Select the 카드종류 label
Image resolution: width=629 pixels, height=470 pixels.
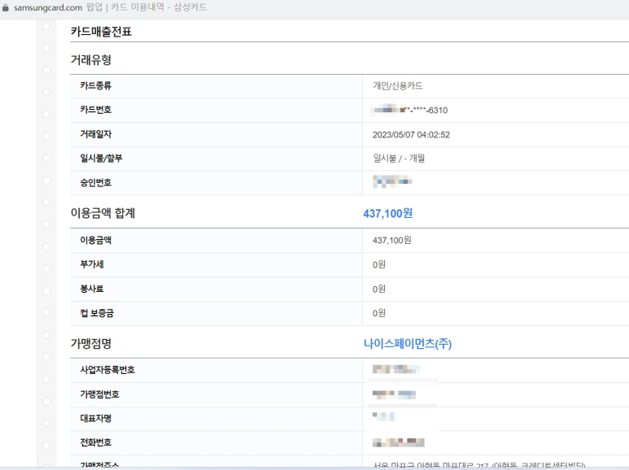click(96, 85)
